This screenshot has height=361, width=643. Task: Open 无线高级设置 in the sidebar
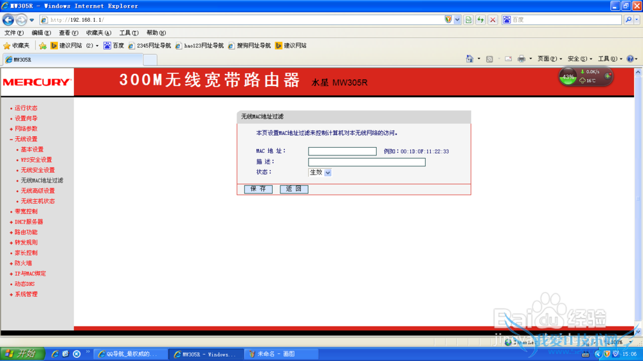(x=38, y=191)
